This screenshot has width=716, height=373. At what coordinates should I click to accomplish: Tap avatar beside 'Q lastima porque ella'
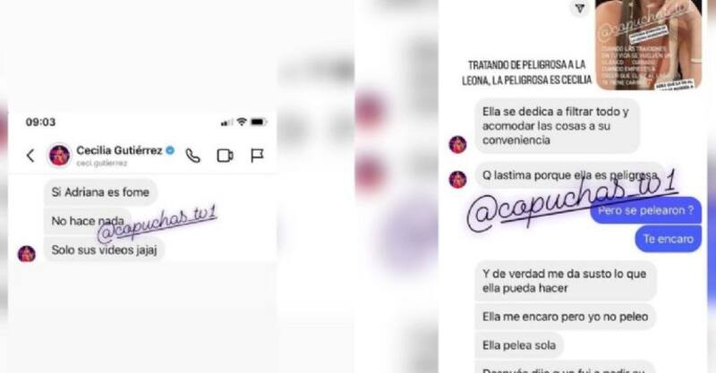[x=457, y=180]
